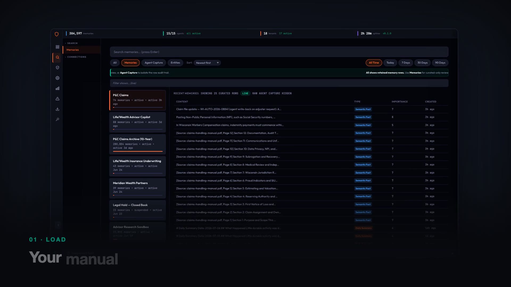Viewport: 511px width, 287px height.
Task: Open the bar chart analytics icon
Action: pyautogui.click(x=57, y=88)
